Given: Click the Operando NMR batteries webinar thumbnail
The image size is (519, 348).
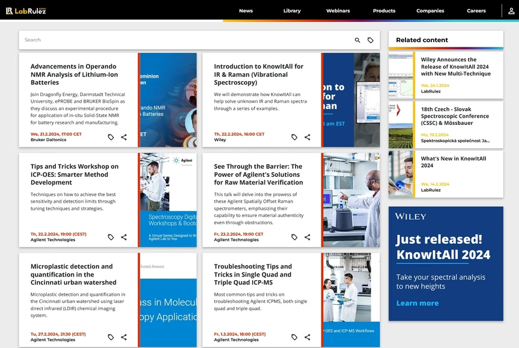Looking at the screenshot, I should pyautogui.click(x=168, y=100).
